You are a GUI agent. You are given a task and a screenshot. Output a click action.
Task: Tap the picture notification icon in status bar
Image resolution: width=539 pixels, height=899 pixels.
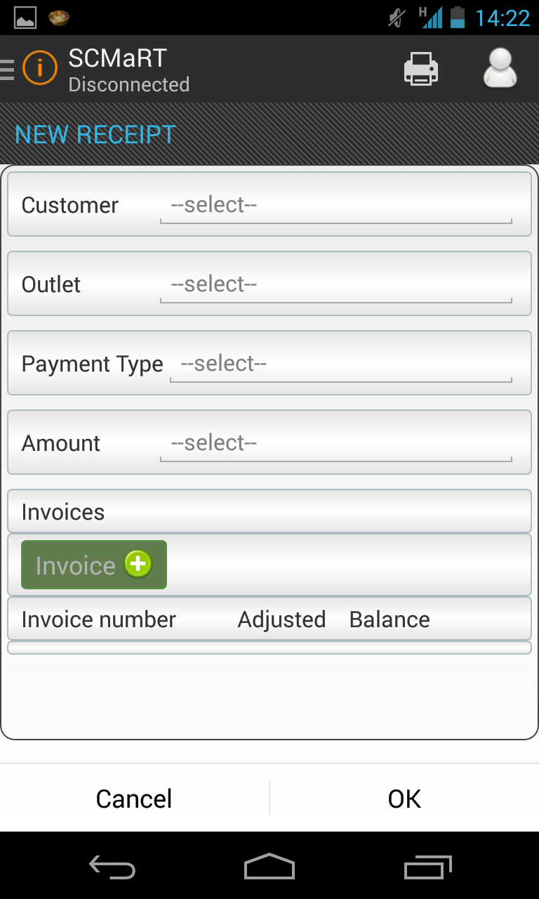[x=25, y=18]
